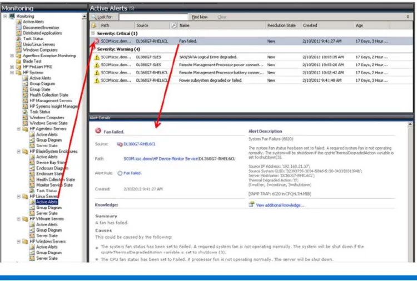Viewport: 417px width, 281px height.
Task: Select HP Systems Insight Manager view
Action: (x=54, y=106)
